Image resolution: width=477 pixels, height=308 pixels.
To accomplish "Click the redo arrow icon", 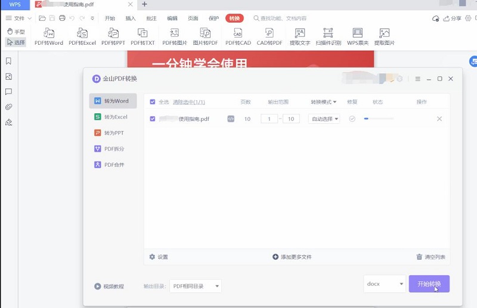I will 82,18.
